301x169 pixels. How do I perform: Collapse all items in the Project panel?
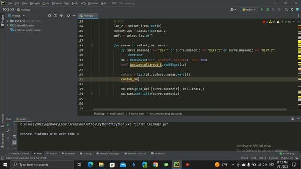[x=61, y=15]
